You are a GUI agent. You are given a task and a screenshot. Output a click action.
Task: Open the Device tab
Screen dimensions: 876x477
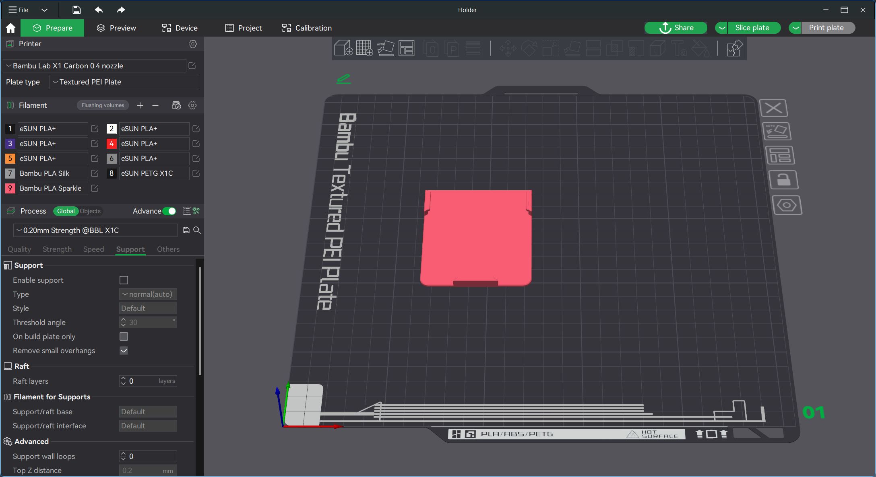180,28
